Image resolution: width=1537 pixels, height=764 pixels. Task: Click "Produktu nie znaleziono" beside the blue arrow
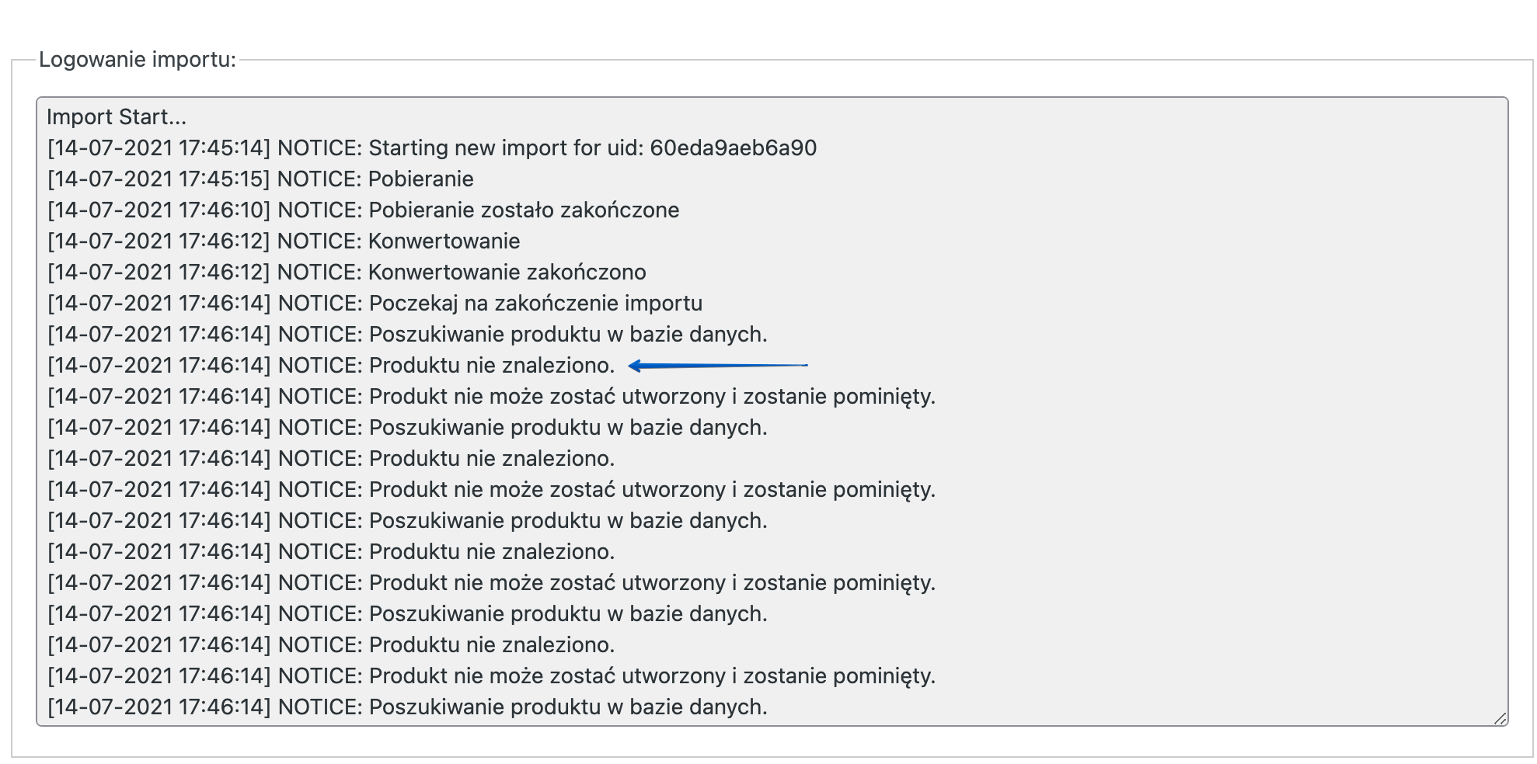click(x=491, y=366)
